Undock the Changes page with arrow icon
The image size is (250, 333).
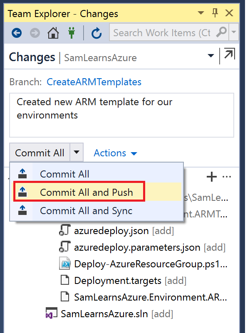click(229, 55)
